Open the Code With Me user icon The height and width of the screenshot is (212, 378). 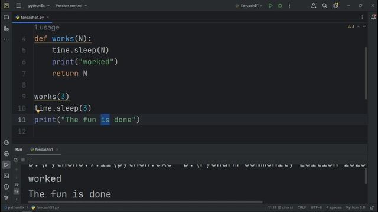314,5
